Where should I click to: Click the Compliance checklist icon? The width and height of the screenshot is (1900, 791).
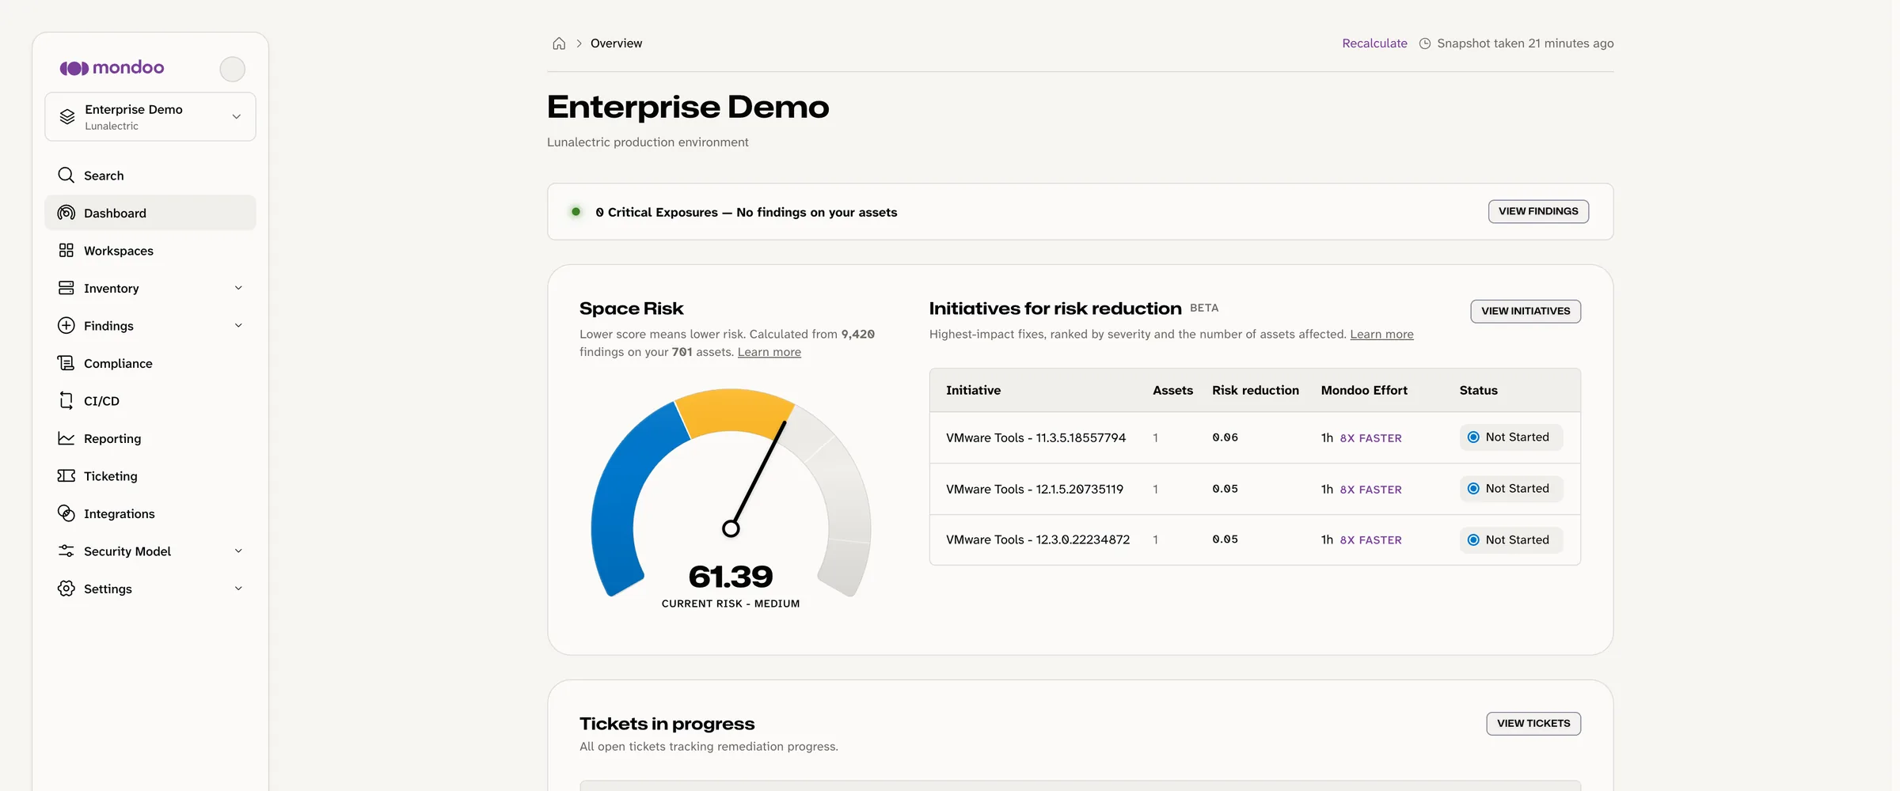click(x=66, y=363)
